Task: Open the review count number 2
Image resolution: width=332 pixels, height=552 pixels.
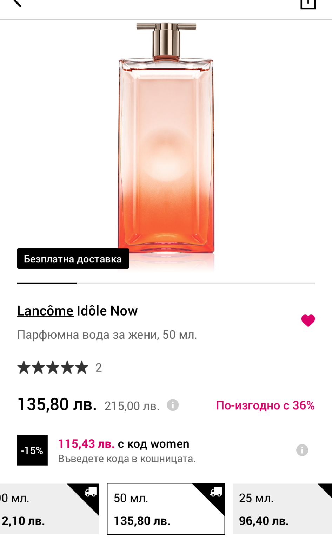Action: coord(99,368)
